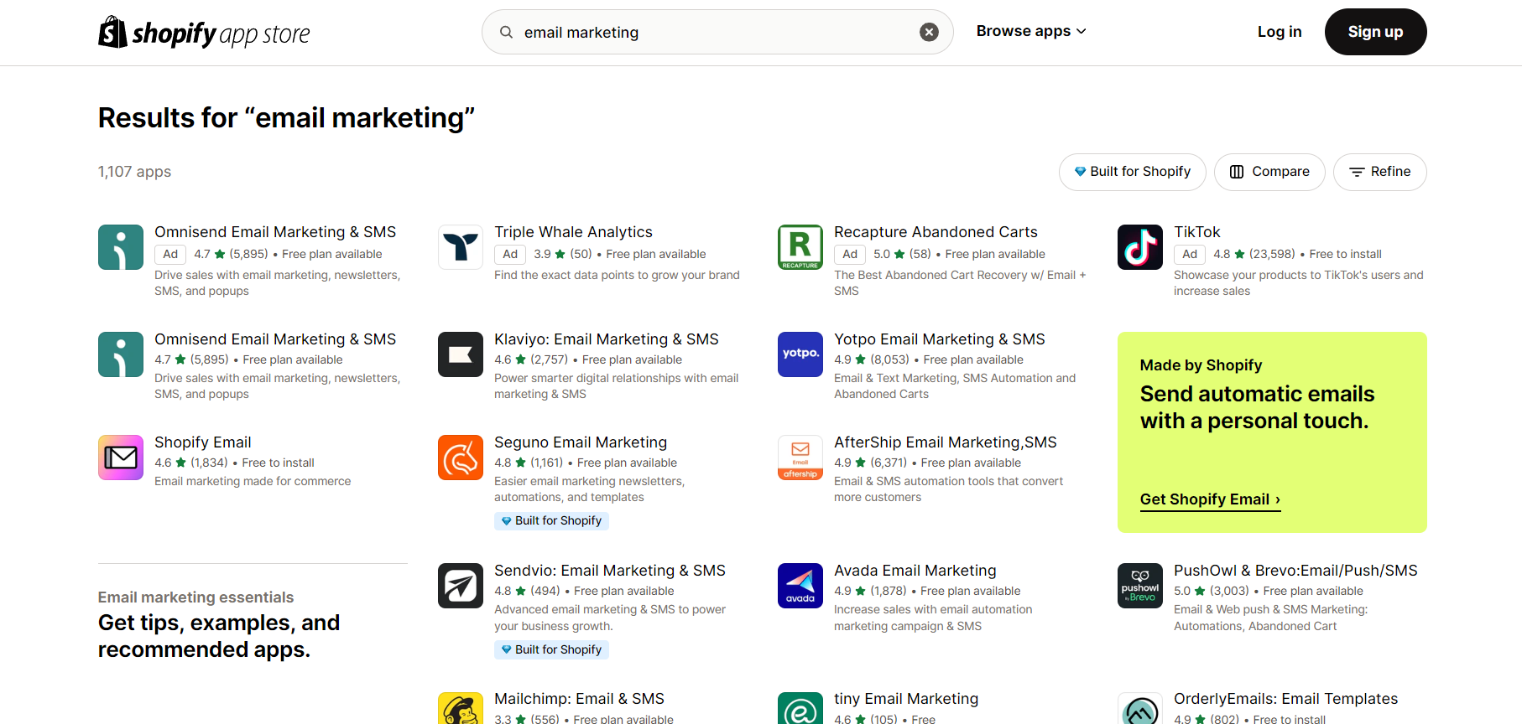Open AfterShip Email Marketing,SMS title link
1522x724 pixels.
coord(945,442)
